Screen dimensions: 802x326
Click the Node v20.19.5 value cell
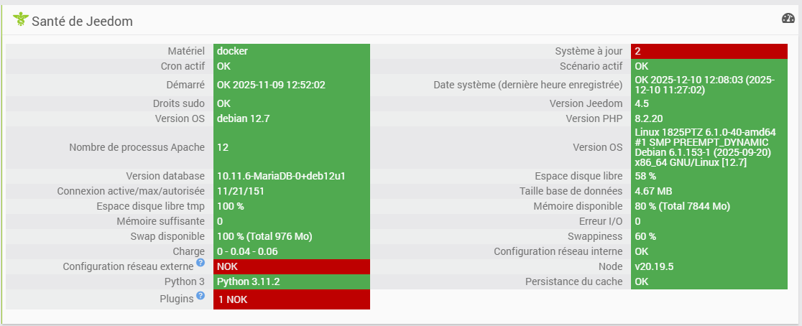tap(709, 266)
